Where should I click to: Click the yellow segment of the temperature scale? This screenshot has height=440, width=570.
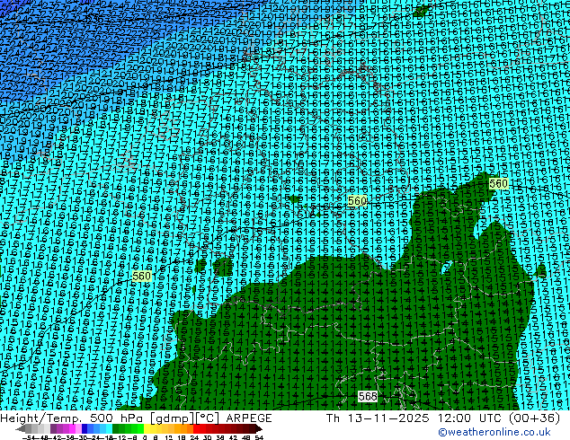tap(147, 428)
